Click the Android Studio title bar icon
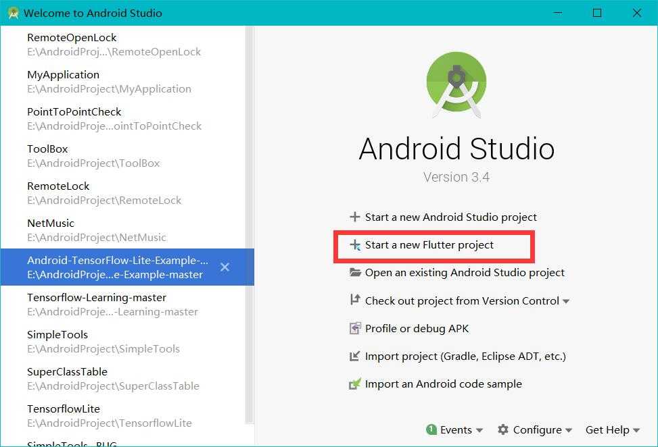658x447 pixels. (14, 13)
